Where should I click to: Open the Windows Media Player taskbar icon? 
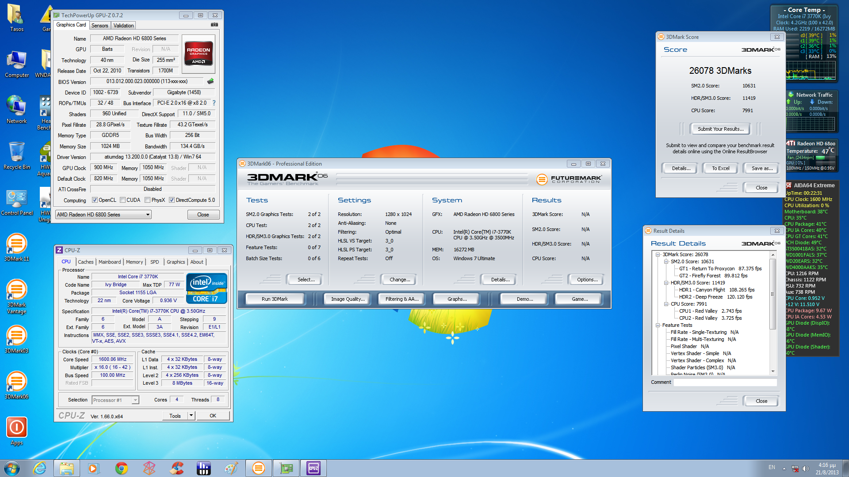click(93, 468)
